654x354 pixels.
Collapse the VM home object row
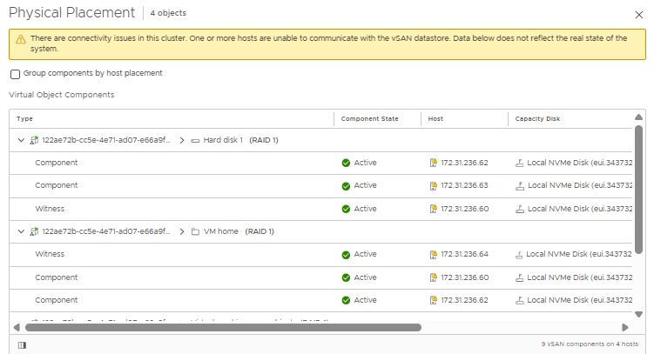point(21,232)
